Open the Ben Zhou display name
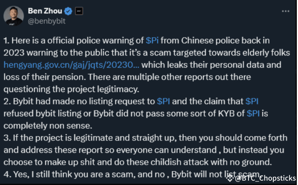Viewport: 298px width, 185px height. tap(45, 11)
